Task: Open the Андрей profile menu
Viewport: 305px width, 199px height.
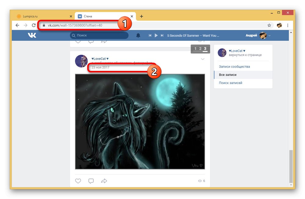Action: 258,35
